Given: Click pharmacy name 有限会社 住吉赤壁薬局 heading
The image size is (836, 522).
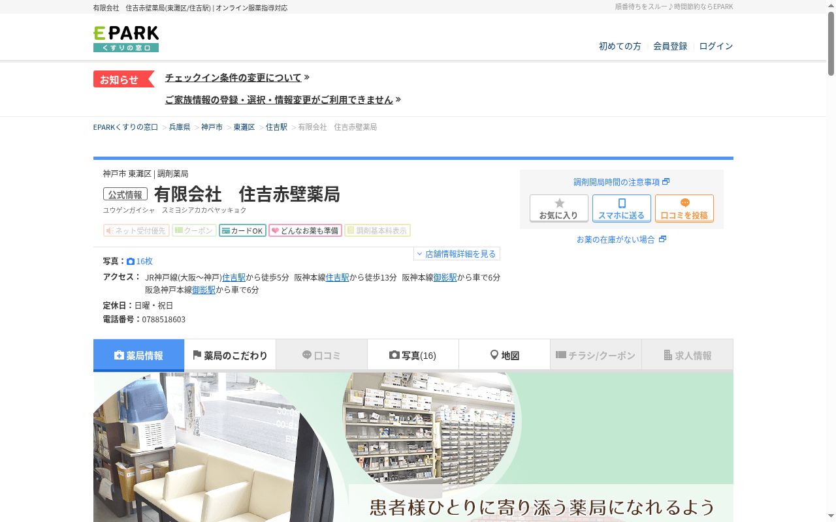Looking at the screenshot, I should 247,194.
